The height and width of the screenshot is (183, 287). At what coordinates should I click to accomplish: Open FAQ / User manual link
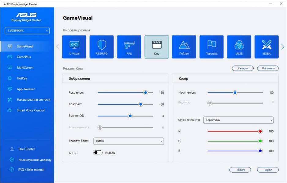pos(31,170)
